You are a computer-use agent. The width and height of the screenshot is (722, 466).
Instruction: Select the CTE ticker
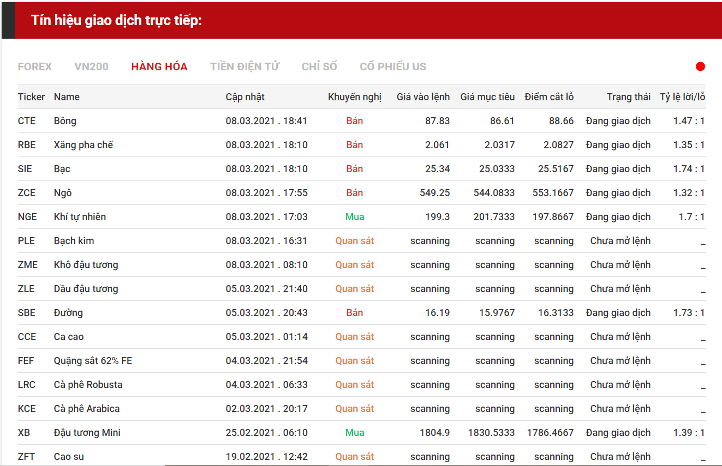pyautogui.click(x=27, y=121)
